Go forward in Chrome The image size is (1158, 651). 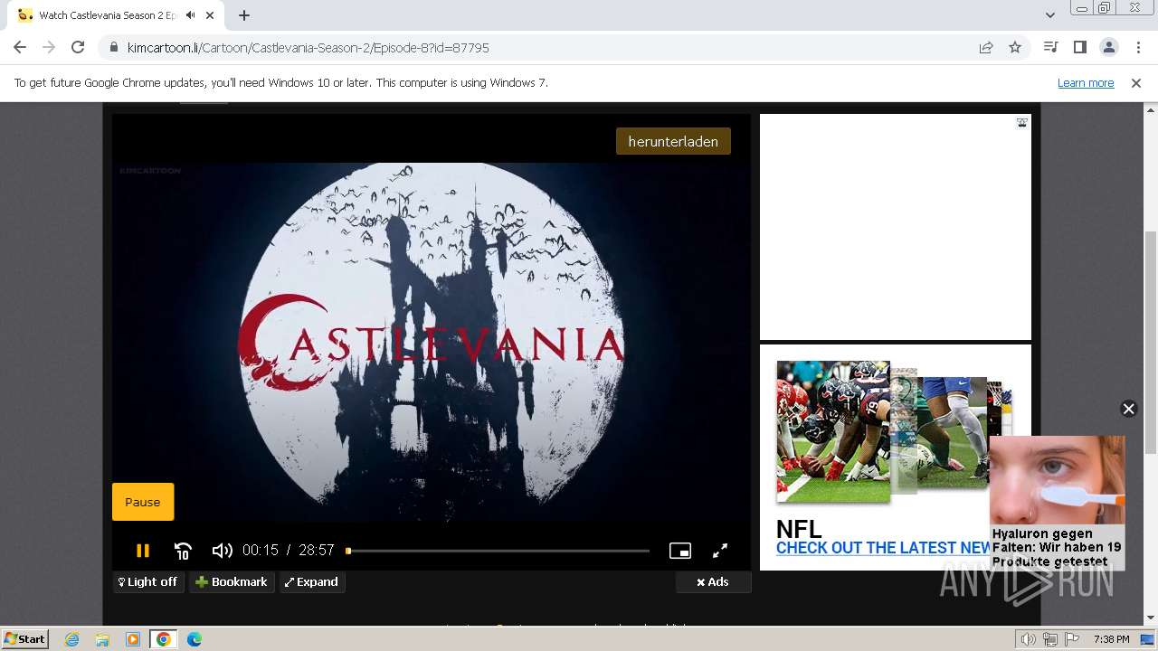(49, 48)
